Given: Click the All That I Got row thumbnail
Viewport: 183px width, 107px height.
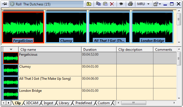Looking at the screenshot, I should tap(11, 82).
